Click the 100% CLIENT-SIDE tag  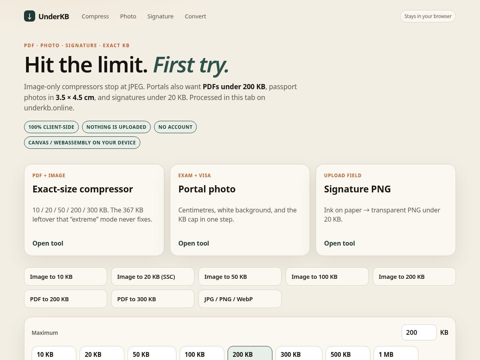[x=51, y=127]
